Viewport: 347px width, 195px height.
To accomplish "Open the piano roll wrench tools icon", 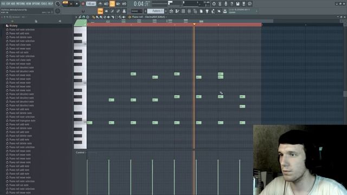I will coord(80,17).
